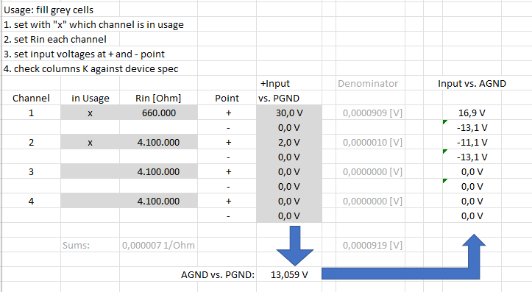Click the "13,059 V" result cell

point(289,274)
